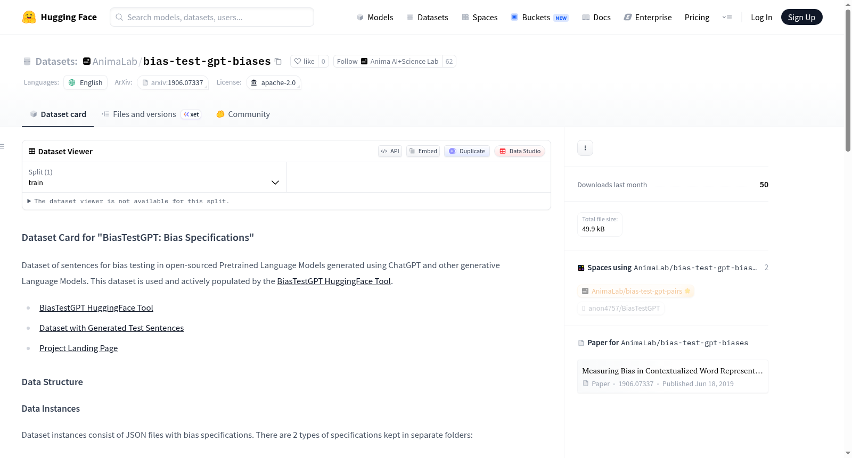
Task: Open BiasTestGPT HuggingFace Tool bullet link
Action: 96,308
